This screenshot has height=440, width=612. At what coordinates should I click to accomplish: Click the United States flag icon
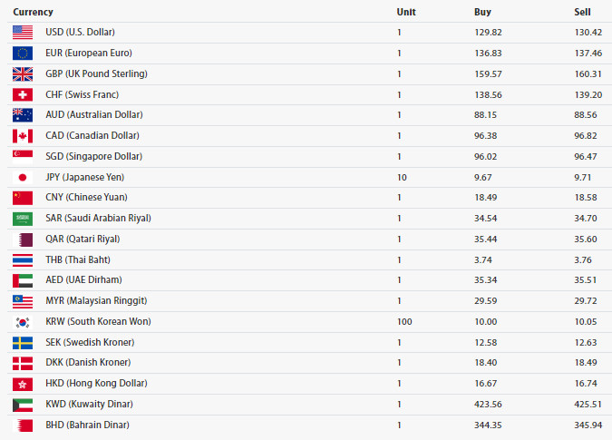pos(23,32)
